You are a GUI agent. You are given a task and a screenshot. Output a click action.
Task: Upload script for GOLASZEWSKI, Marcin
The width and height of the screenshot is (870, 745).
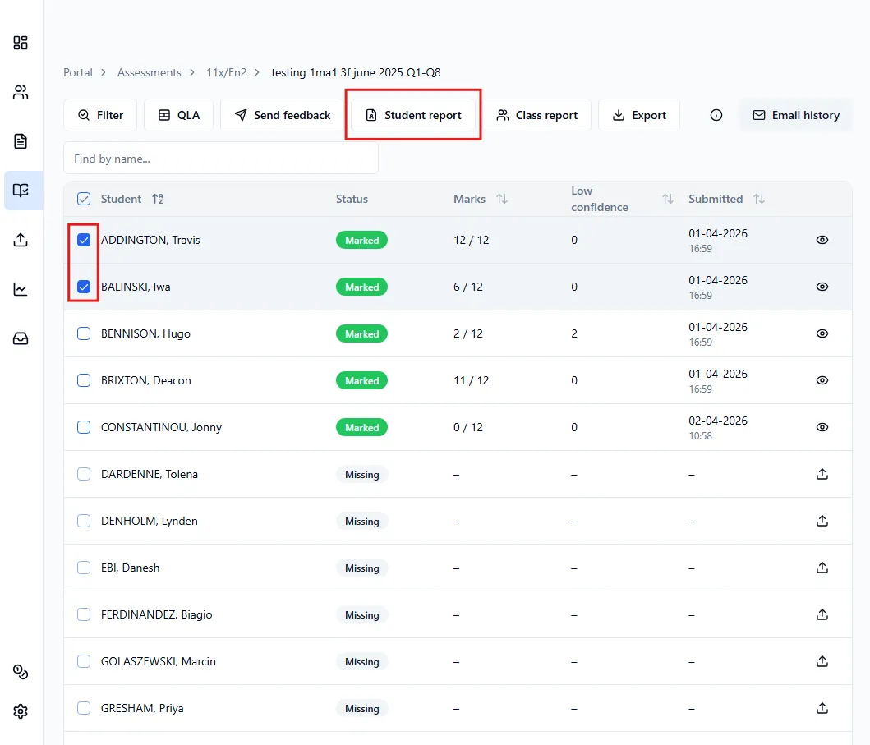point(822,661)
